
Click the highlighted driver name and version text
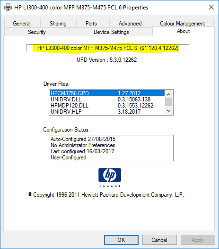(x=108, y=48)
